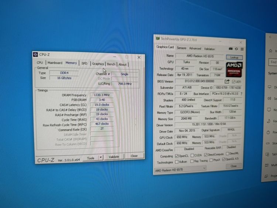Click the GPU-Z title bar app icon
Image resolution: width=277 pixels, height=208 pixels.
[158, 38]
